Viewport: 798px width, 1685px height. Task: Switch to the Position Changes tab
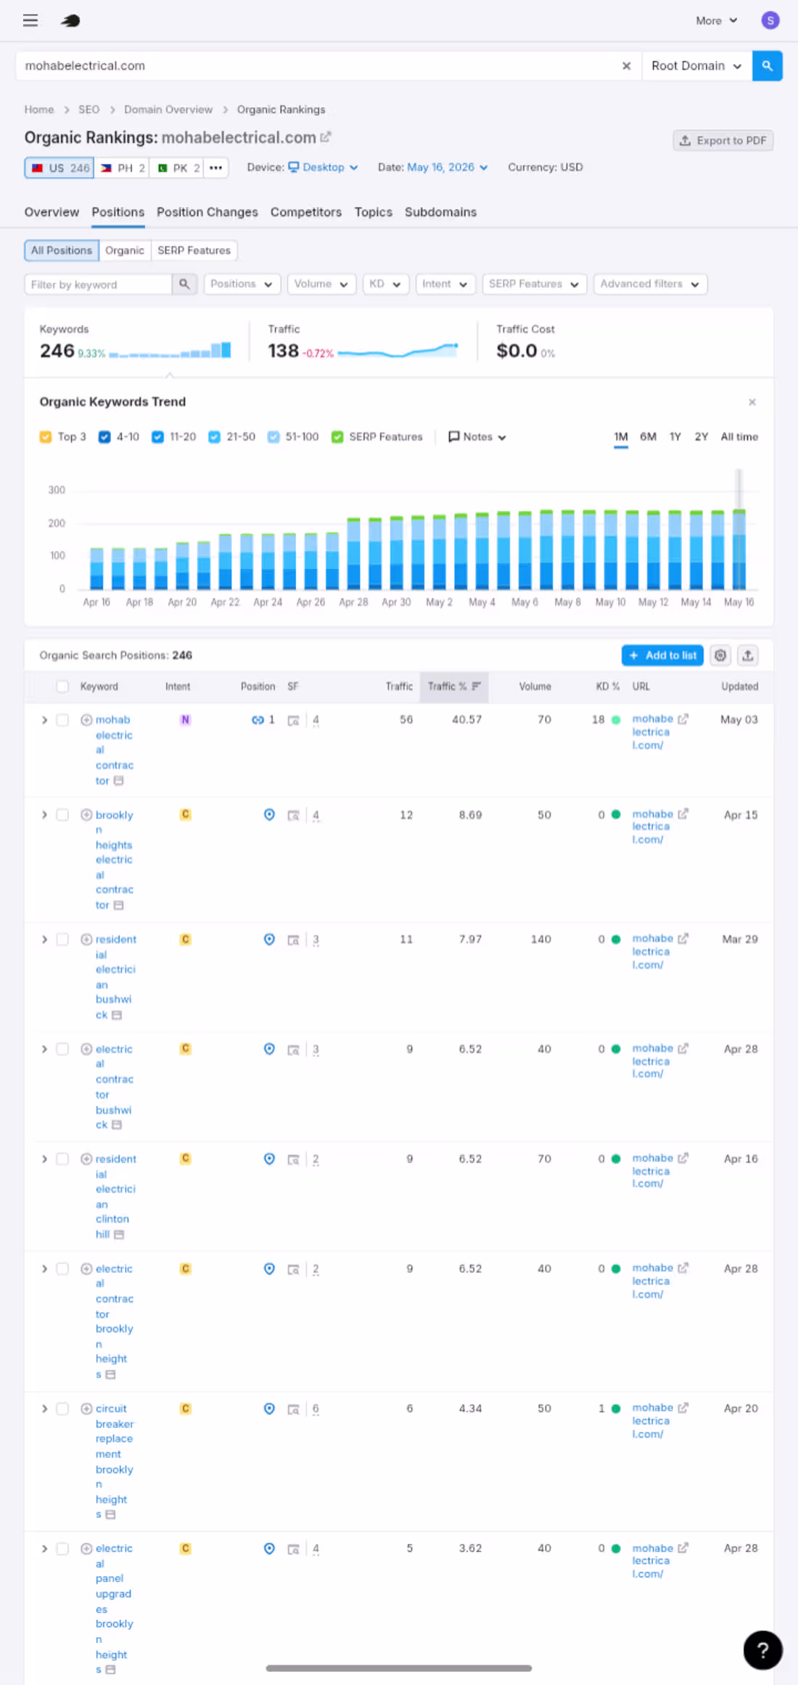point(207,212)
